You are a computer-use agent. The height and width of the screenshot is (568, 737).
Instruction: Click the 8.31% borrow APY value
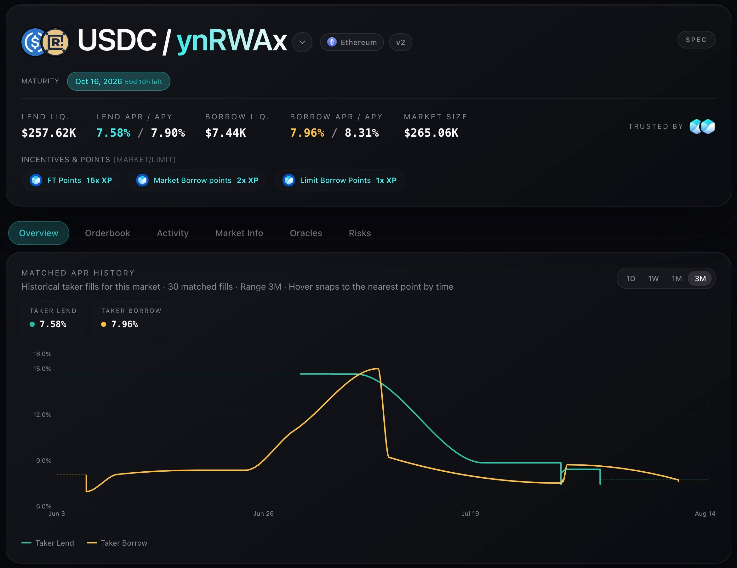point(362,133)
